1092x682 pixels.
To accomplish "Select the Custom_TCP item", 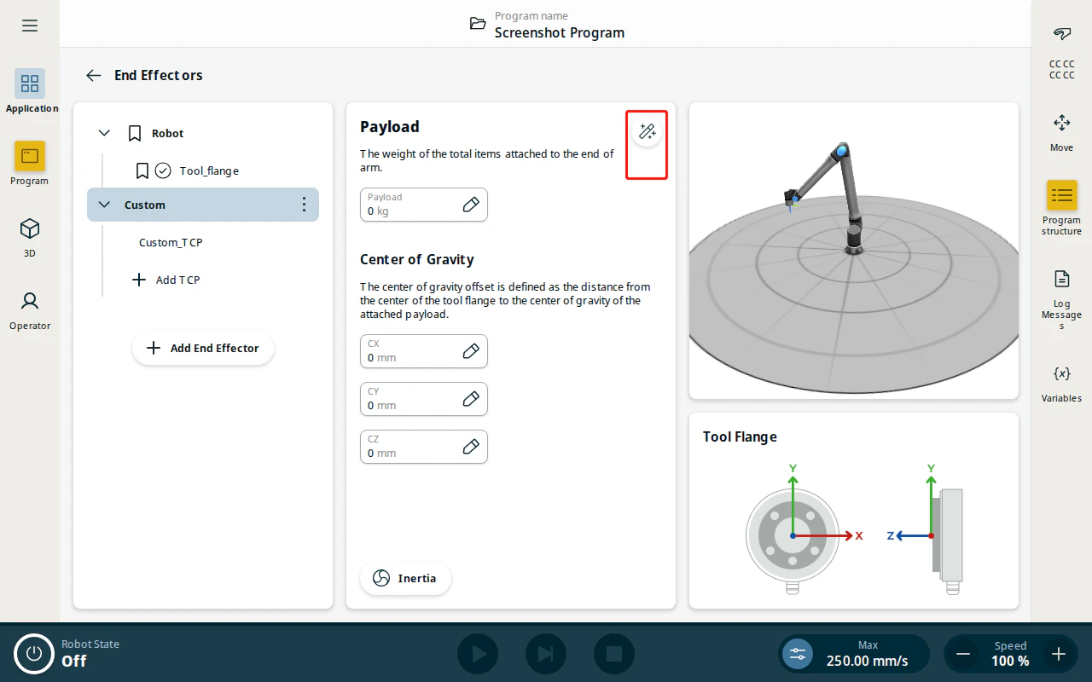I will point(171,242).
